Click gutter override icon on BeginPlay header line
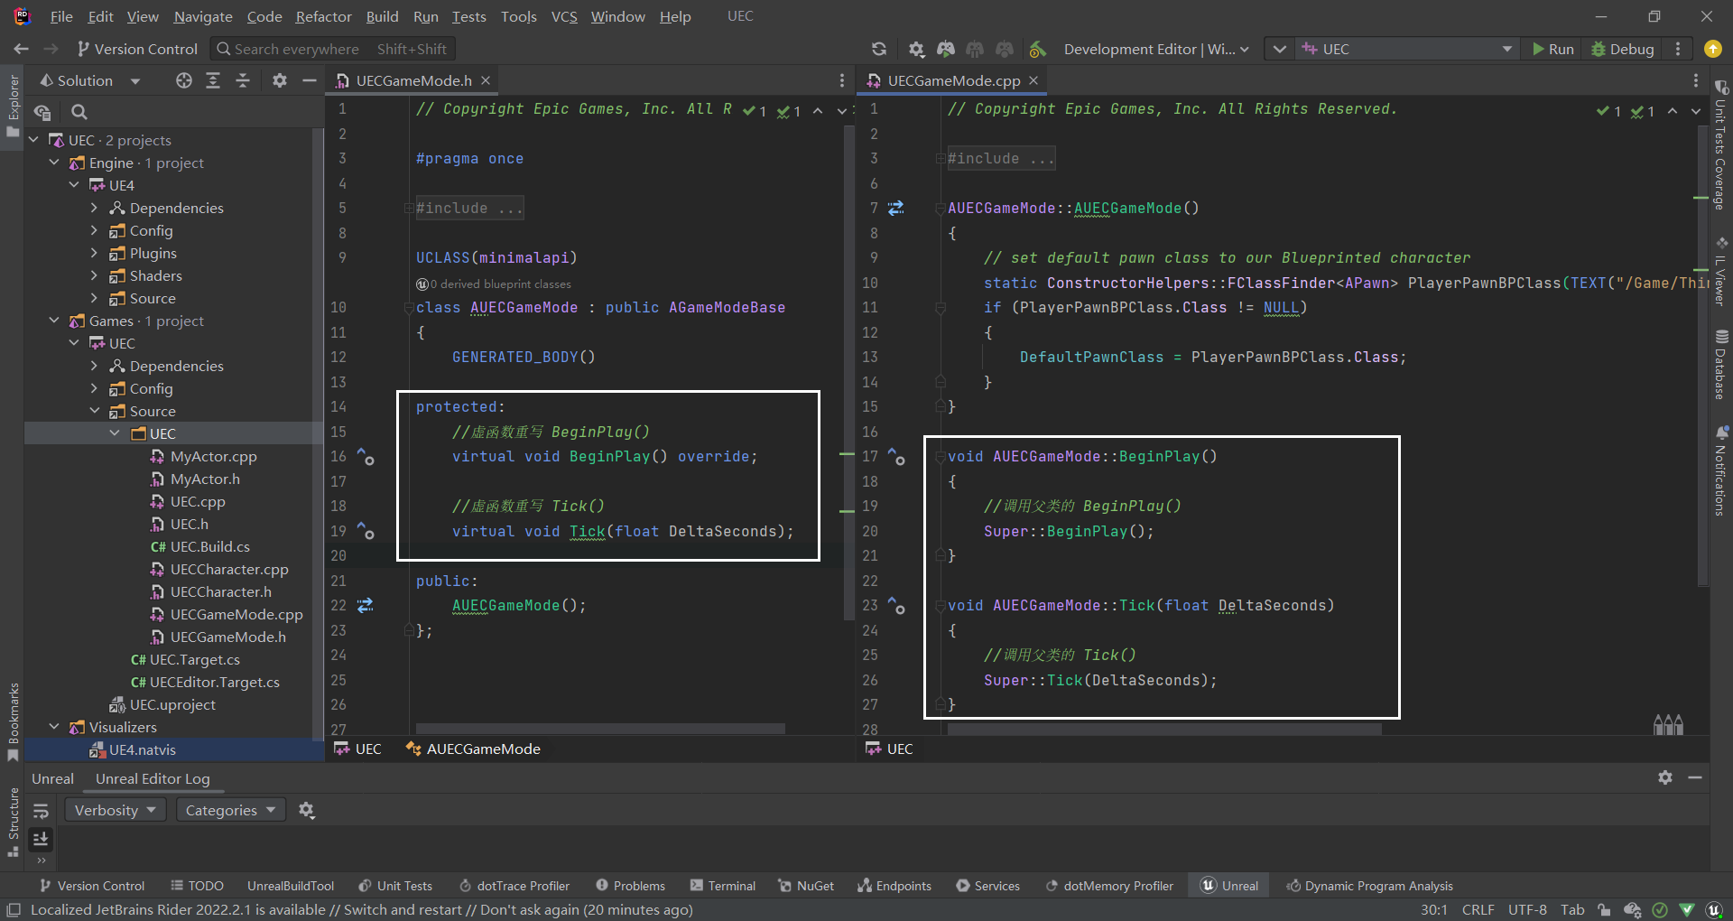Viewport: 1733px width, 921px height. 366,457
